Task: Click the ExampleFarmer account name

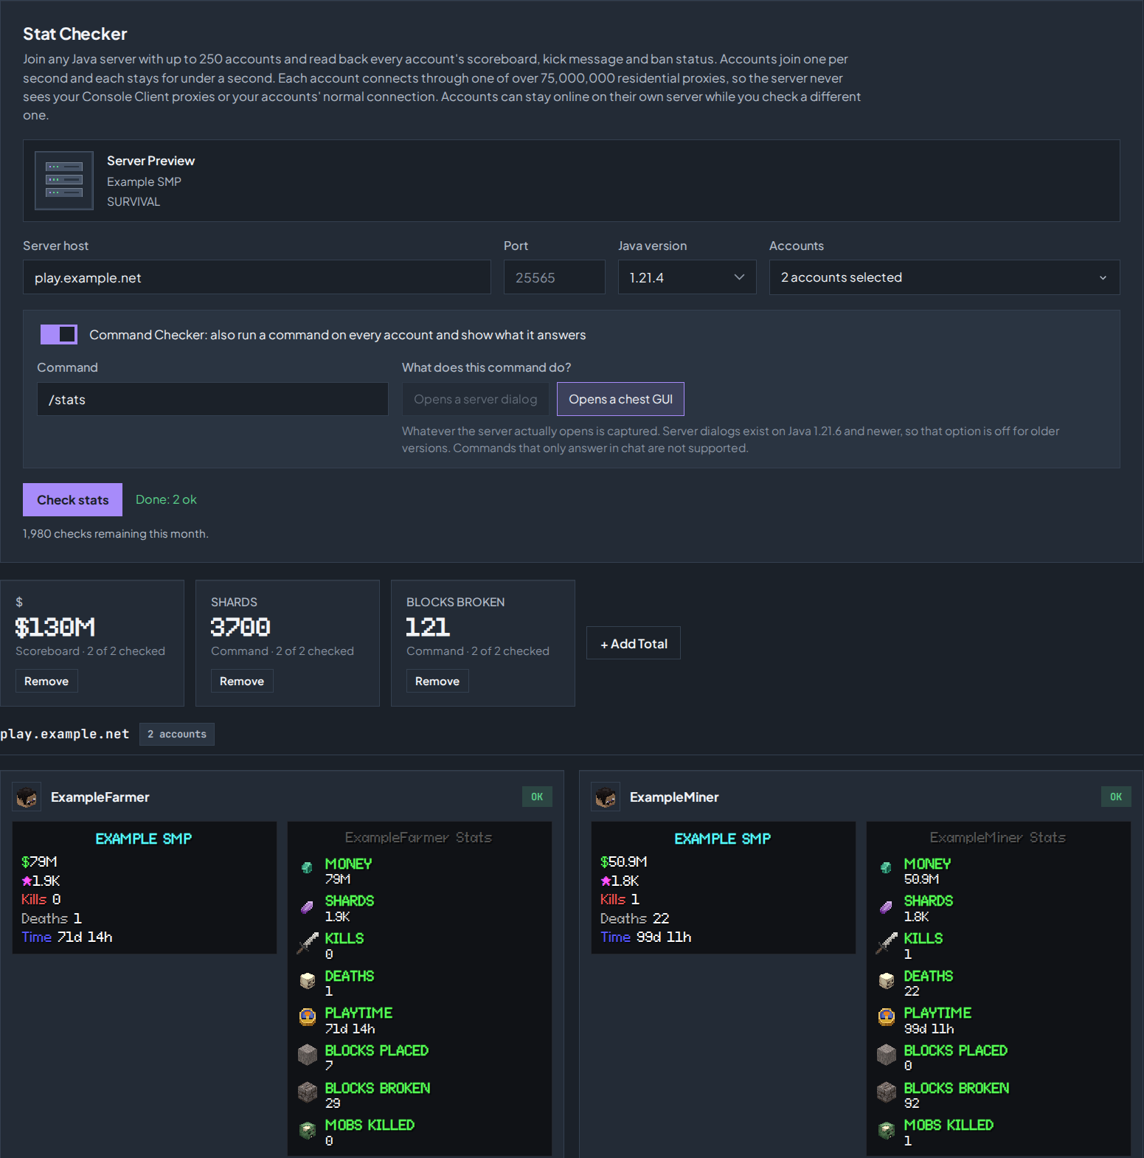Action: coord(100,797)
